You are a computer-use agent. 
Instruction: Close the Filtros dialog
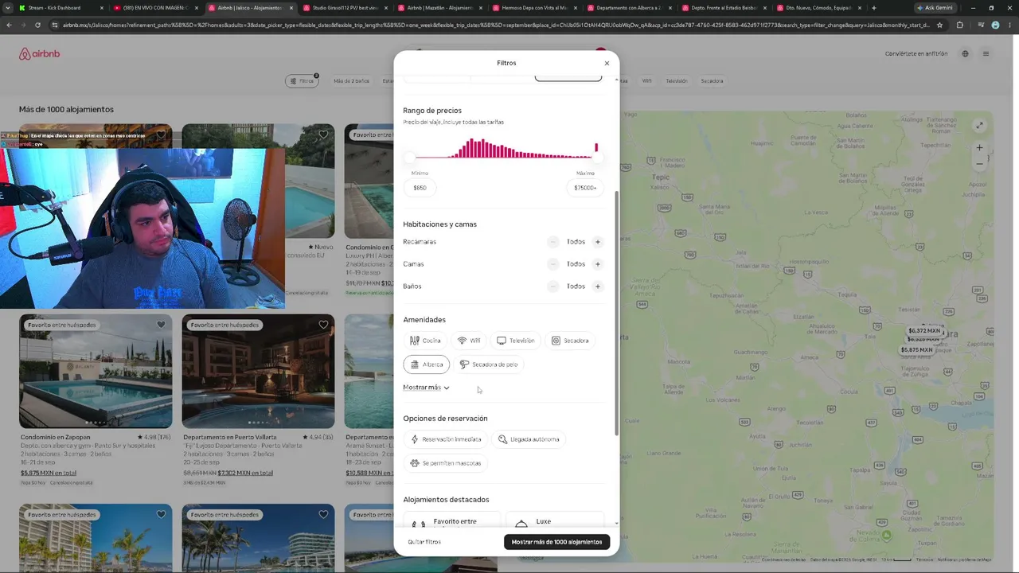coord(607,63)
